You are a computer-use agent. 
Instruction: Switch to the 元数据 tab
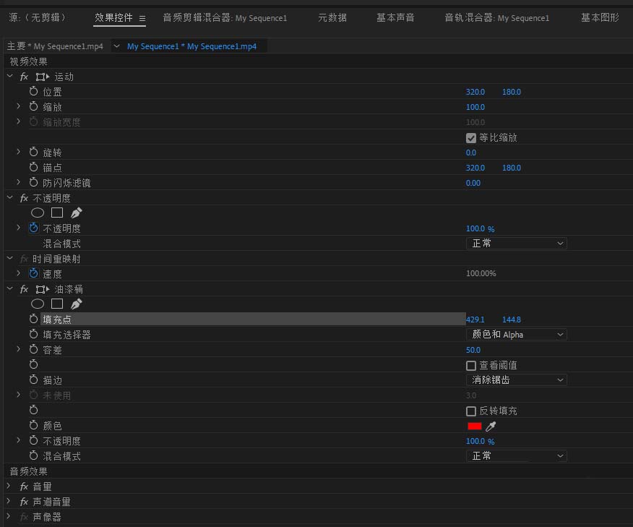[332, 17]
